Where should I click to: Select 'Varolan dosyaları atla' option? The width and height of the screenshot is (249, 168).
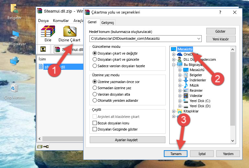coord(95,94)
